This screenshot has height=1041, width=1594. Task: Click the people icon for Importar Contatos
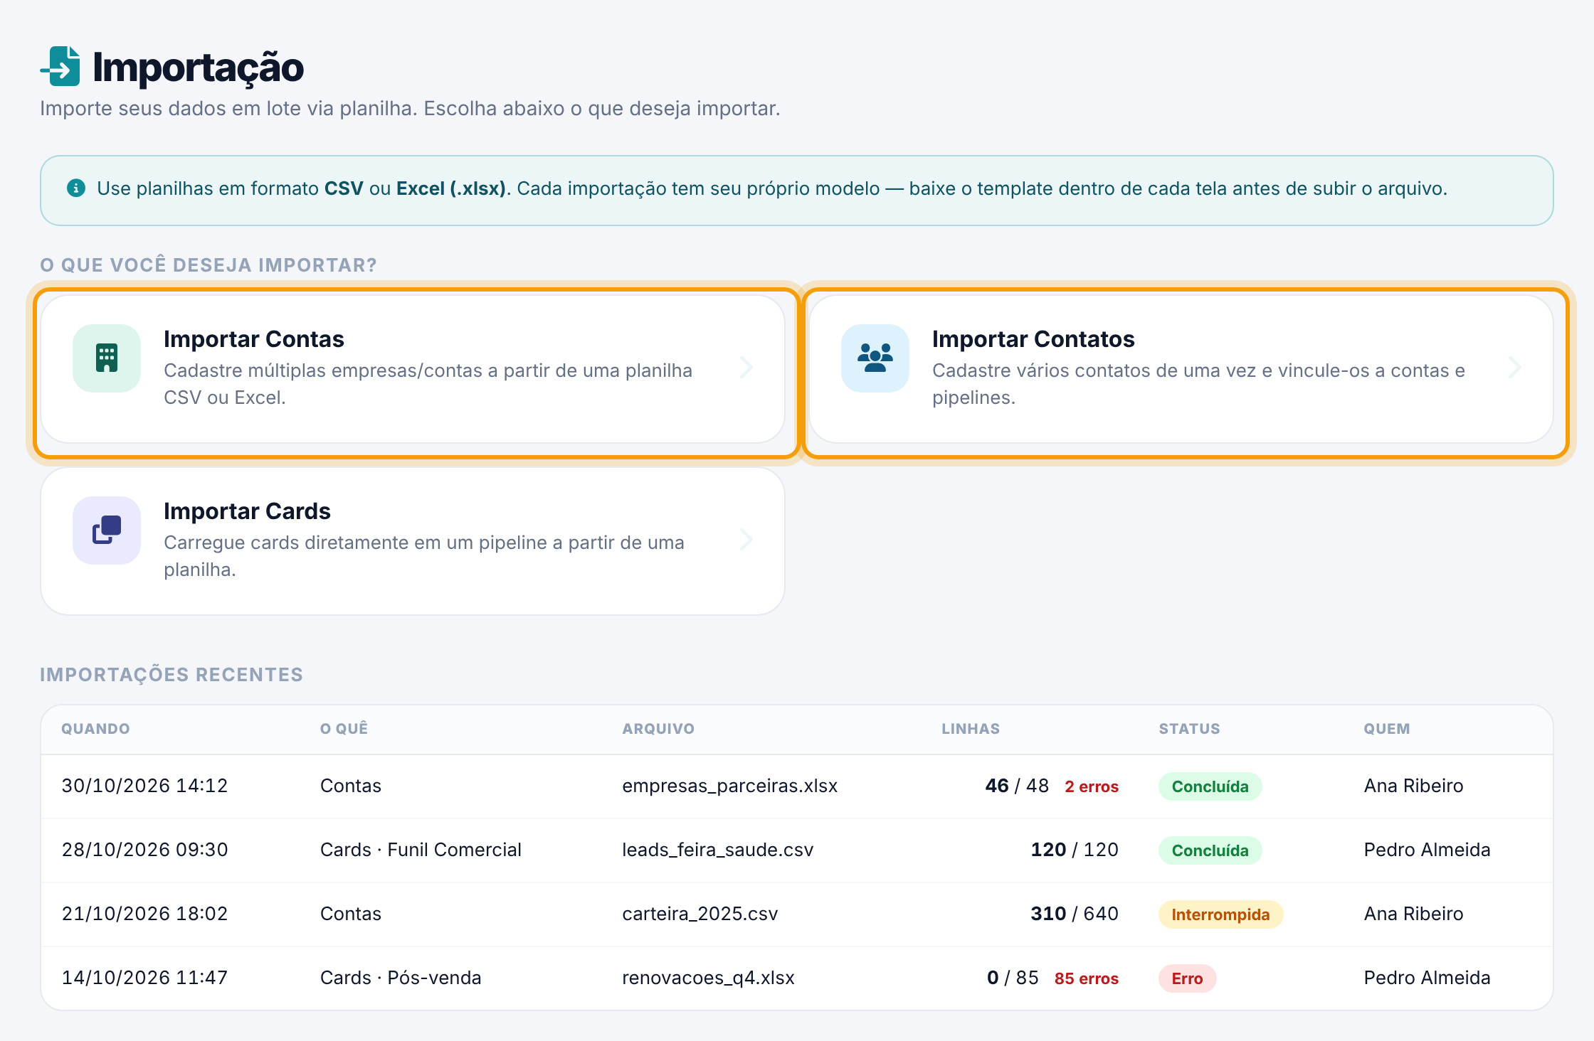pos(875,358)
